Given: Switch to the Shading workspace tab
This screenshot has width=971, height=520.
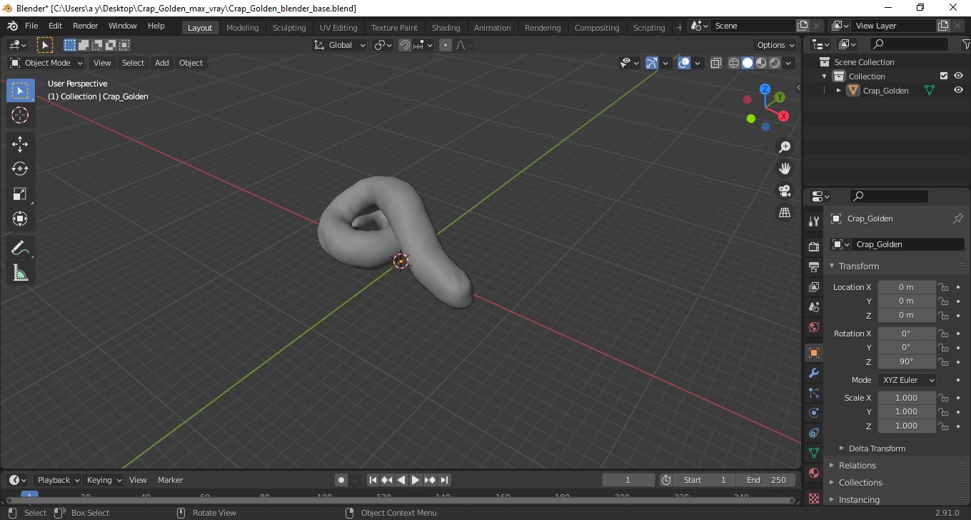Looking at the screenshot, I should point(446,28).
